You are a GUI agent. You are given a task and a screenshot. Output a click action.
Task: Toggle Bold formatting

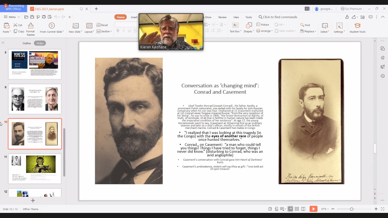118,31
